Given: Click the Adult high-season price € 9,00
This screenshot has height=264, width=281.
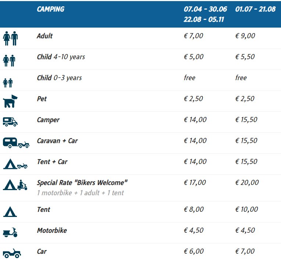Looking at the screenshot, I should point(245,36).
